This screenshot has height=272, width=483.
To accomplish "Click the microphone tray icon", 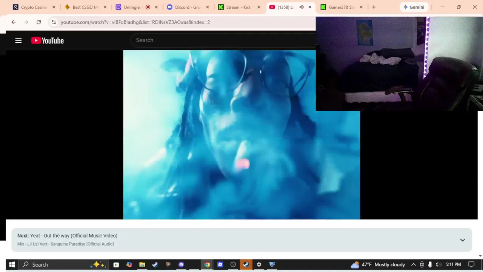I will 430,264.
